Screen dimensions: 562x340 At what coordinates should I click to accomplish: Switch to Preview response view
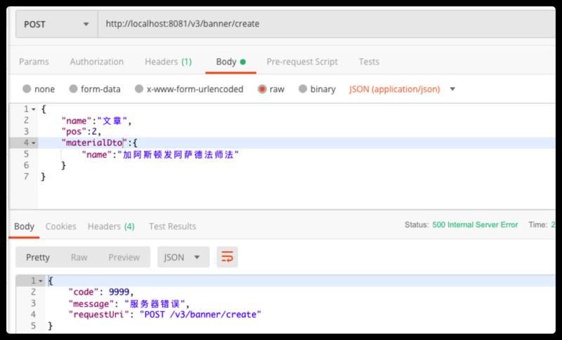124,257
